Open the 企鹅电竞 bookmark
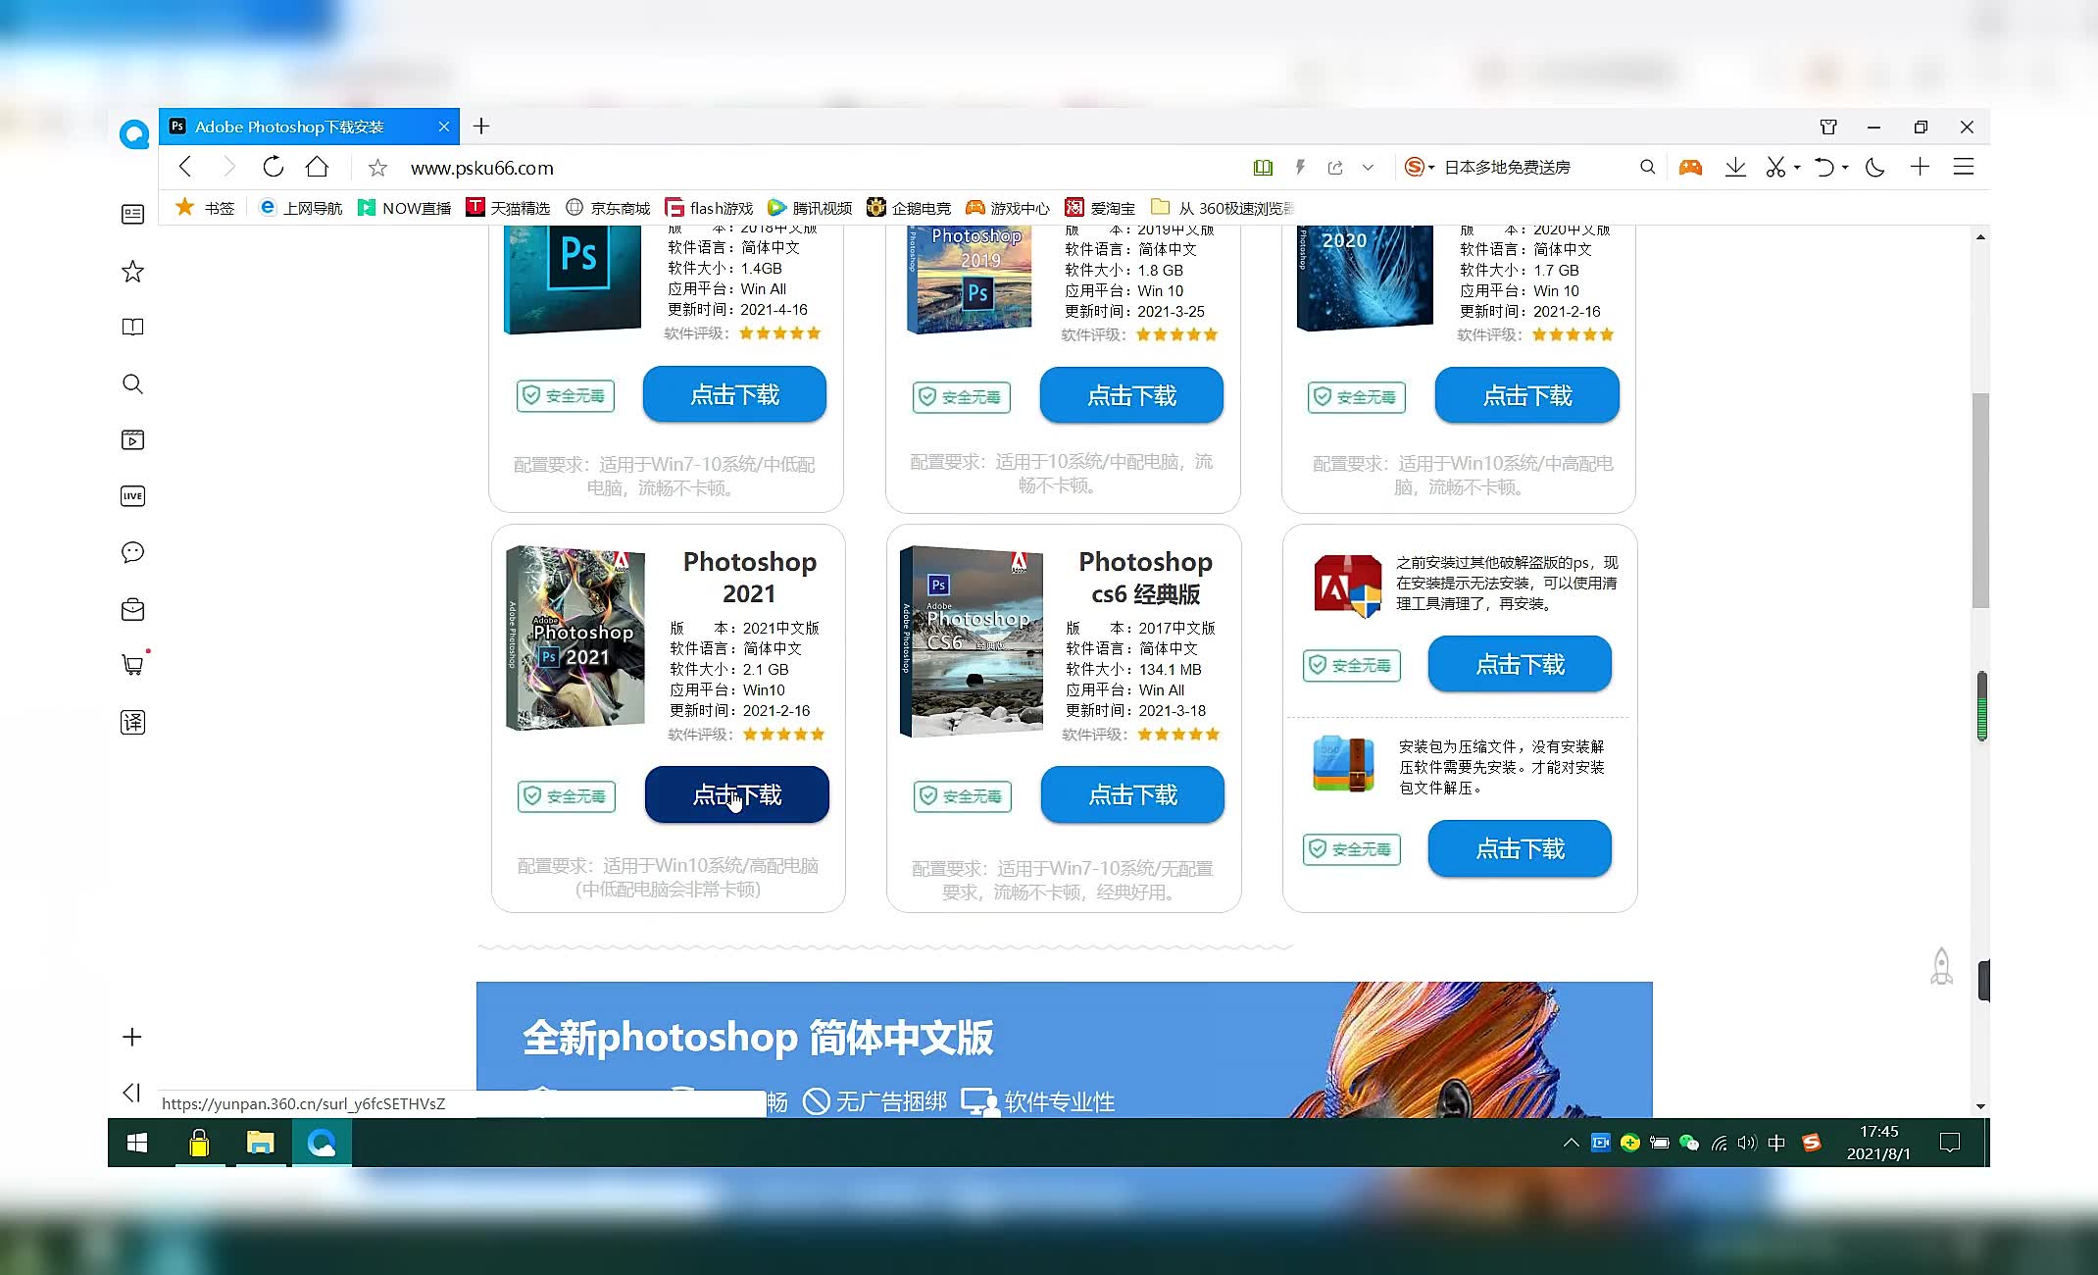This screenshot has width=2098, height=1275. [x=909, y=208]
